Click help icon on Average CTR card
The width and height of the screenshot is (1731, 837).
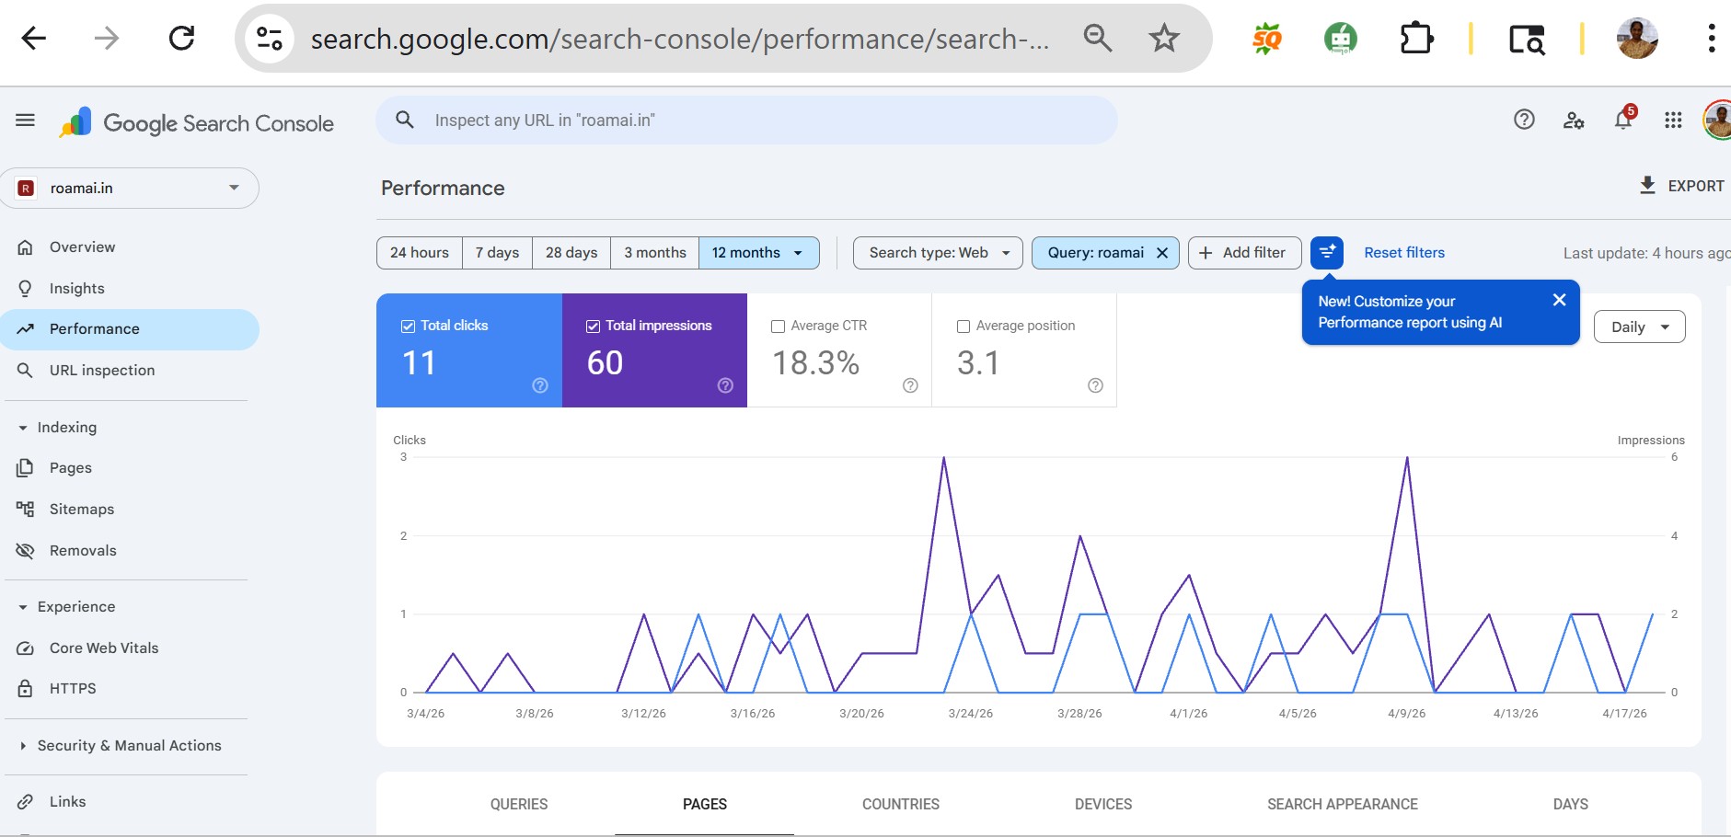[910, 385]
